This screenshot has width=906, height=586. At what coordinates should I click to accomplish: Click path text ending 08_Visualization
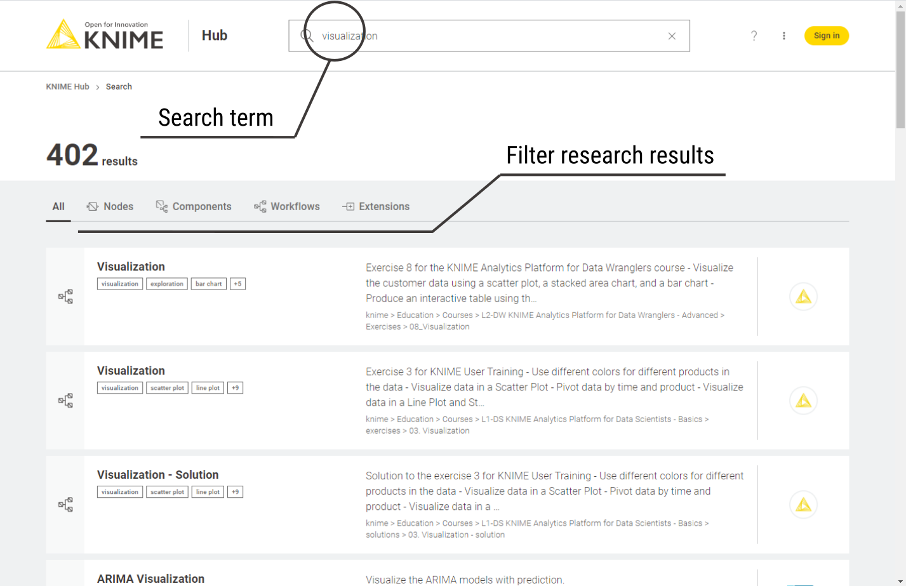545,321
